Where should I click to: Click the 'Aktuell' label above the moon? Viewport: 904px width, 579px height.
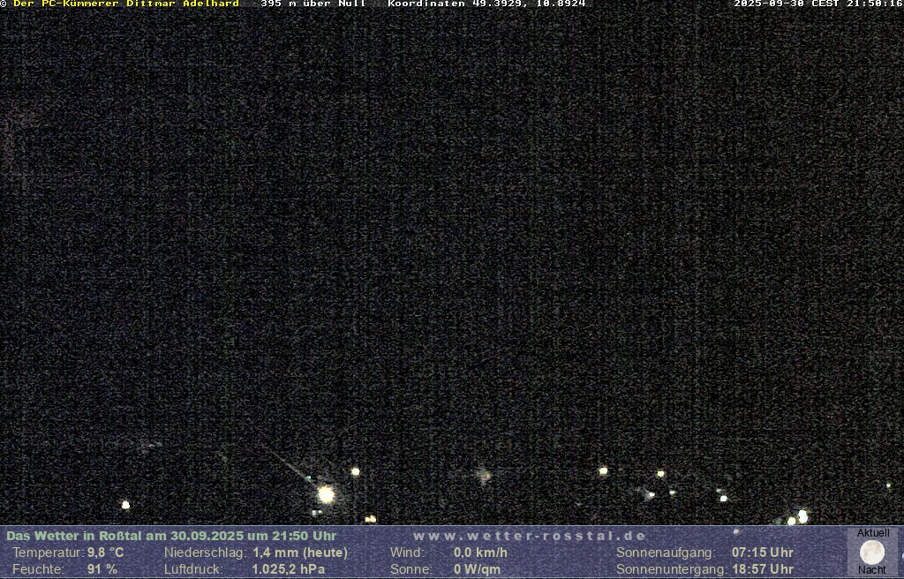[873, 533]
